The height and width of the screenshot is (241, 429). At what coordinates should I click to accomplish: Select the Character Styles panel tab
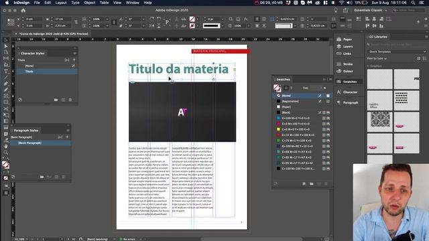click(x=32, y=54)
